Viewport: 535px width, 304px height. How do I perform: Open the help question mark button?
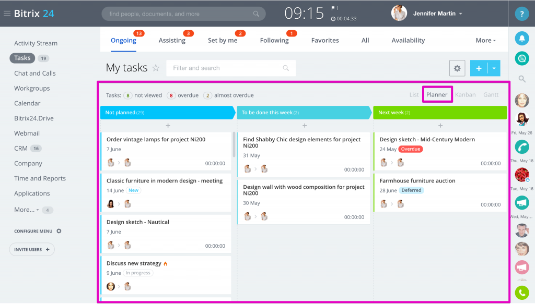tap(522, 14)
